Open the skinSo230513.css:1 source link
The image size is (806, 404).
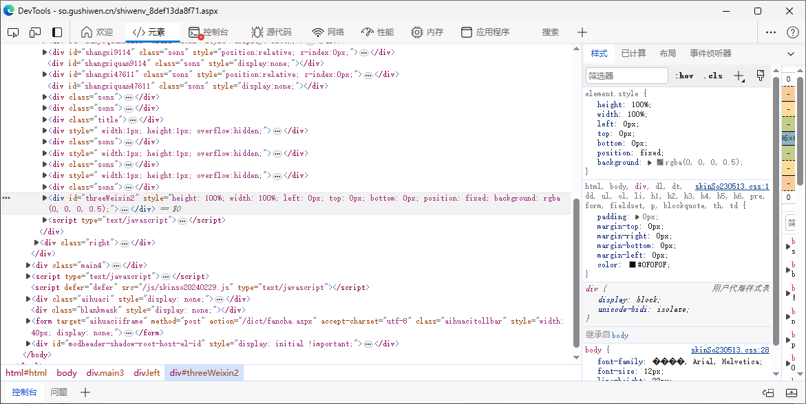(732, 186)
